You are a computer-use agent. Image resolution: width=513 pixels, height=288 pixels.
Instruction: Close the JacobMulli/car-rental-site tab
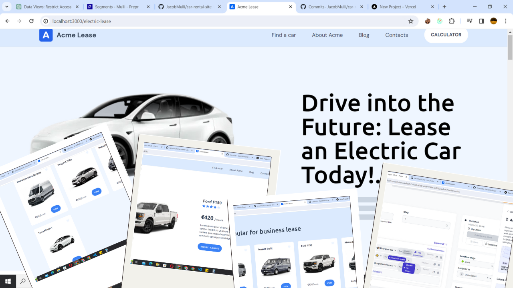[219, 7]
